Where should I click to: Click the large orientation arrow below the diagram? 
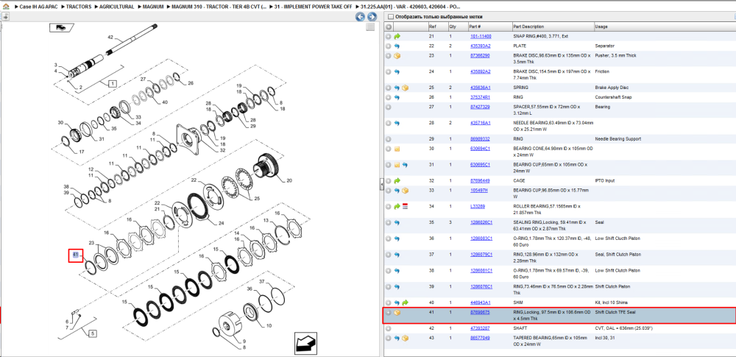(306, 343)
